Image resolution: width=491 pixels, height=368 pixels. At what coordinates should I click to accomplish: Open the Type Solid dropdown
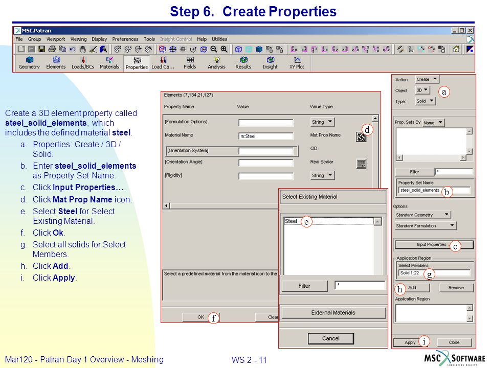click(x=425, y=101)
